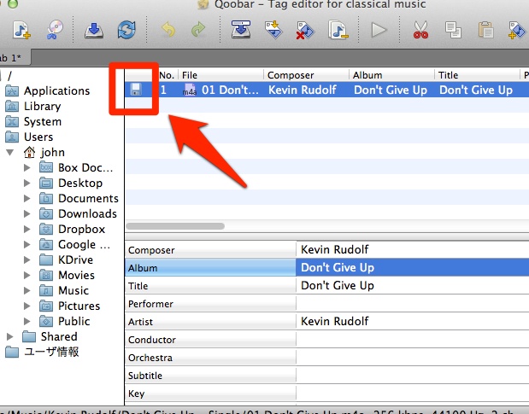Click the tag icon with red X
The width and height of the screenshot is (529, 414).
coord(305,31)
